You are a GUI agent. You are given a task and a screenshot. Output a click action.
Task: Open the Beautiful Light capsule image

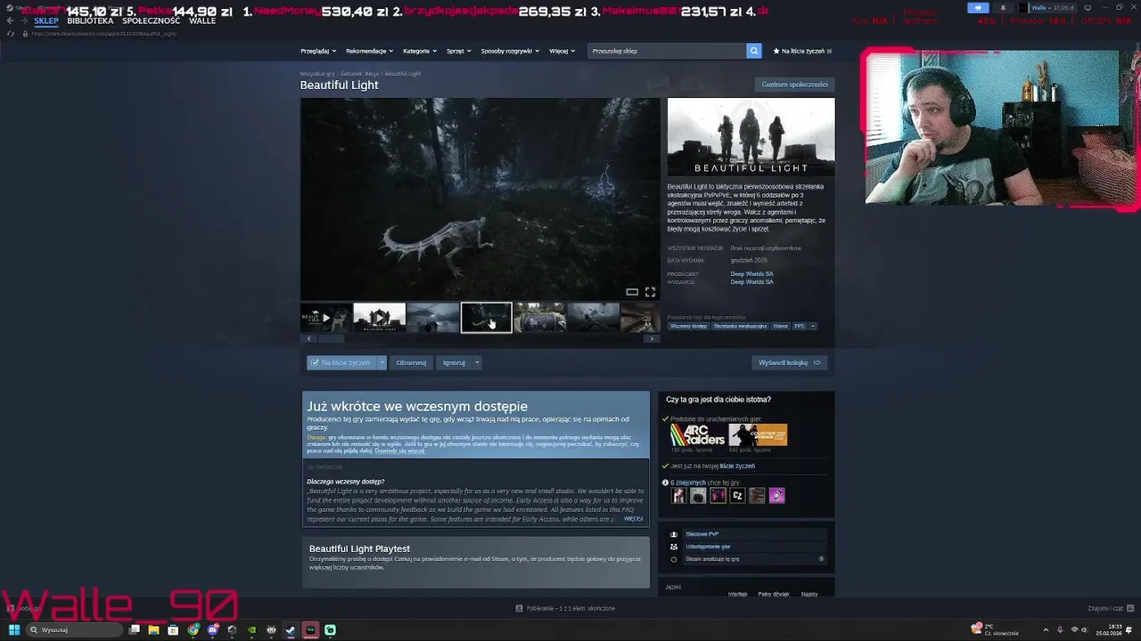[x=751, y=136]
